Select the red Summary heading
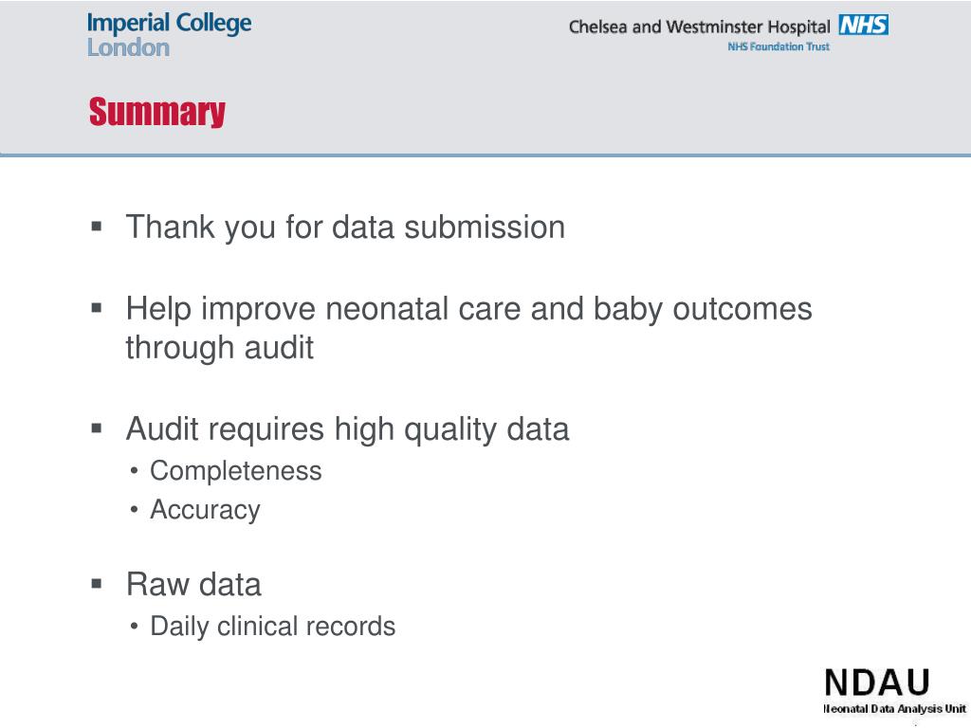 (157, 112)
